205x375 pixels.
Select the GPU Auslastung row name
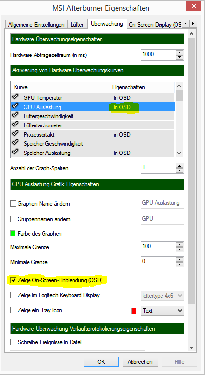(x=42, y=107)
